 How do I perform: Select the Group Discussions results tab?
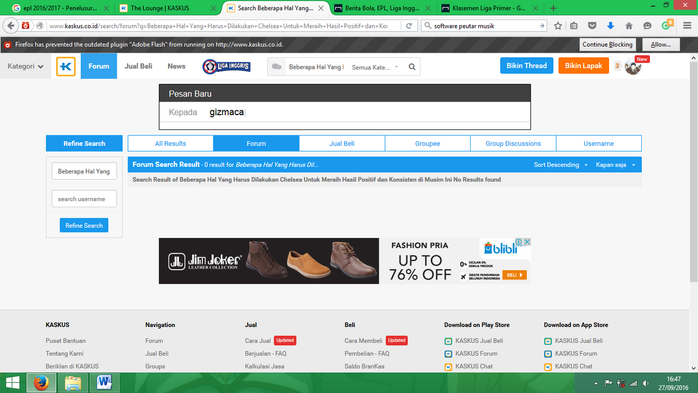[513, 144]
